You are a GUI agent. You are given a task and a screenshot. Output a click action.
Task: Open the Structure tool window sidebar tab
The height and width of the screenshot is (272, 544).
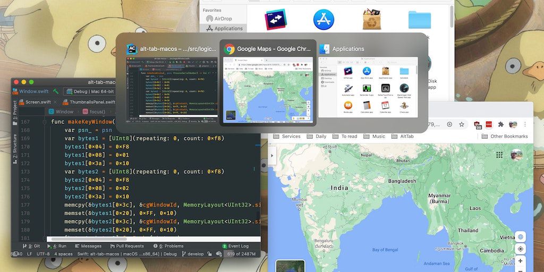pyautogui.click(x=15, y=149)
